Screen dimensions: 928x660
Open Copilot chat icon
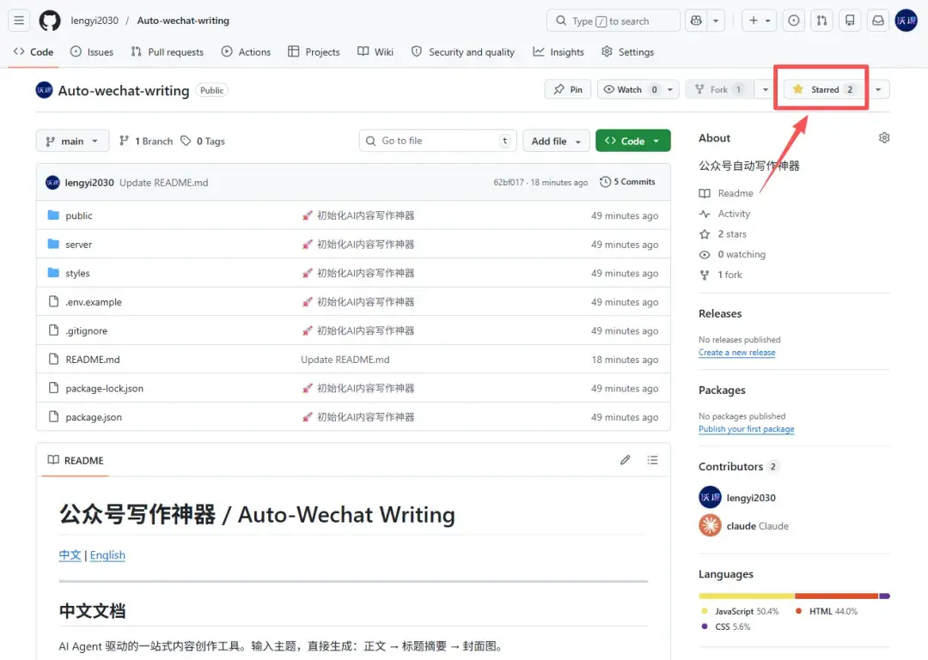696,21
